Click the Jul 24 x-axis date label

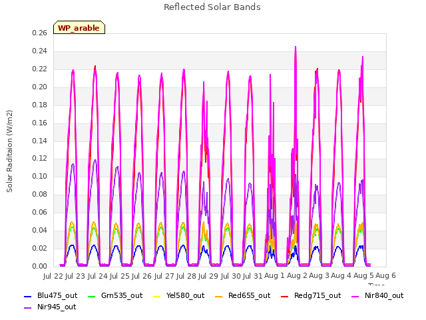98,276
